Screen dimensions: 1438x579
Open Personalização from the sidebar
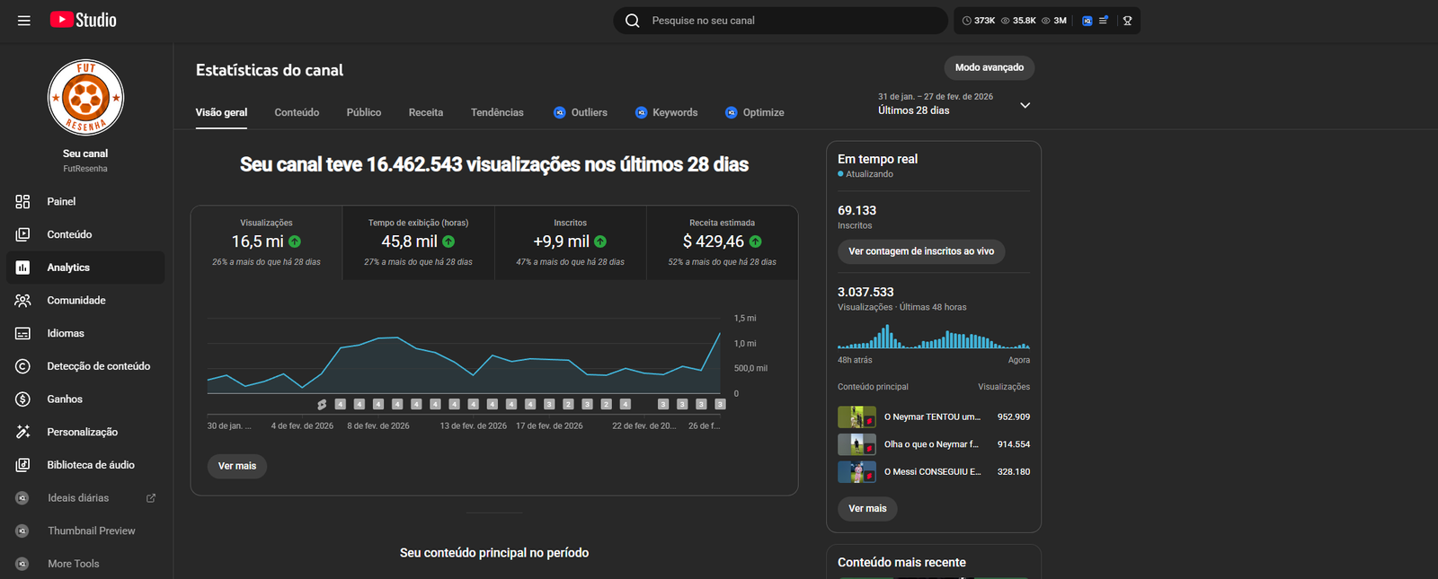pos(82,432)
